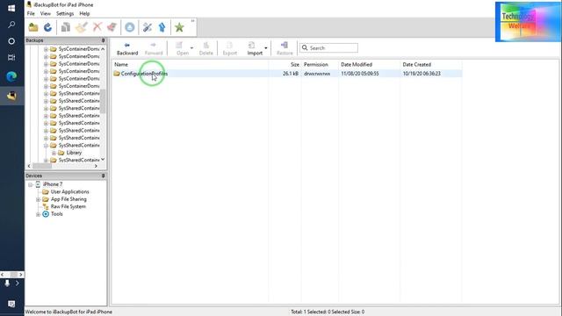Expand the Library folder node
Screen dimensions: 562x316
point(54,153)
